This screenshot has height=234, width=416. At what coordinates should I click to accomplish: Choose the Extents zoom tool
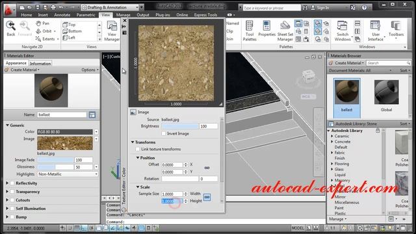point(45,39)
